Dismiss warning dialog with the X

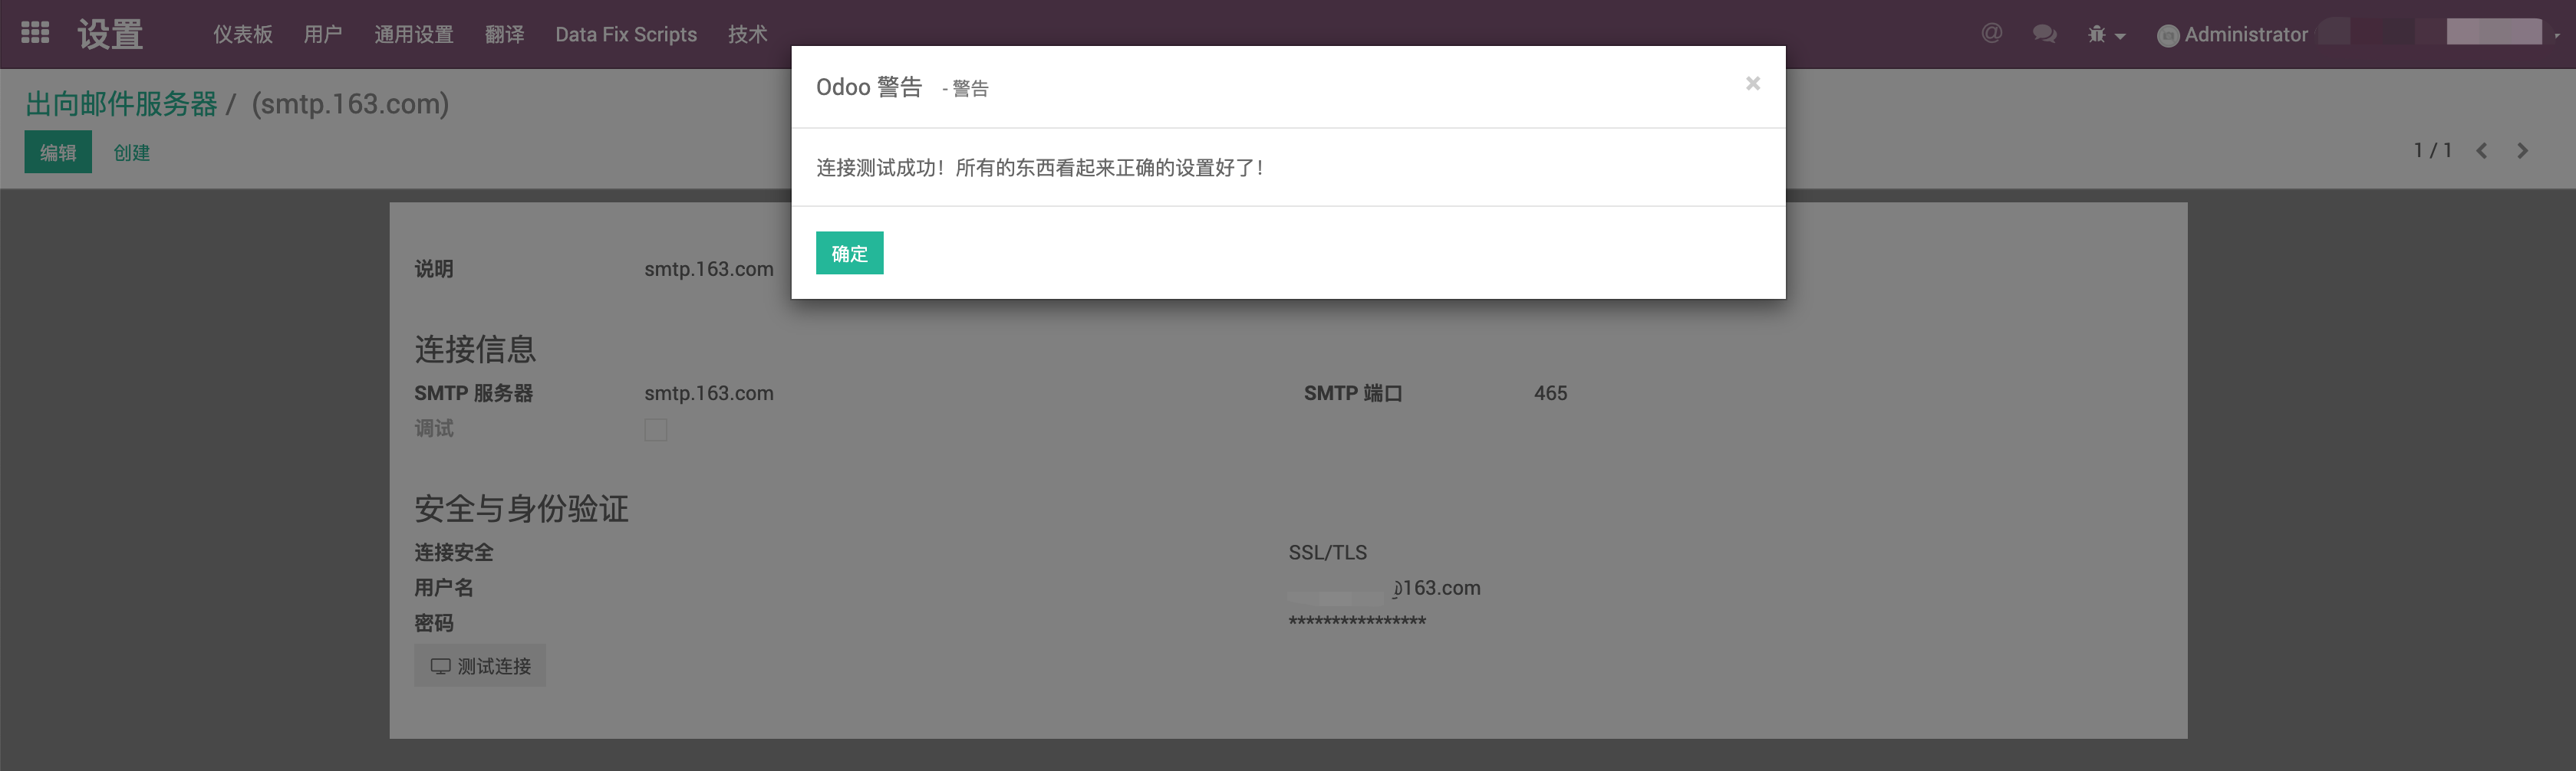click(x=1753, y=84)
